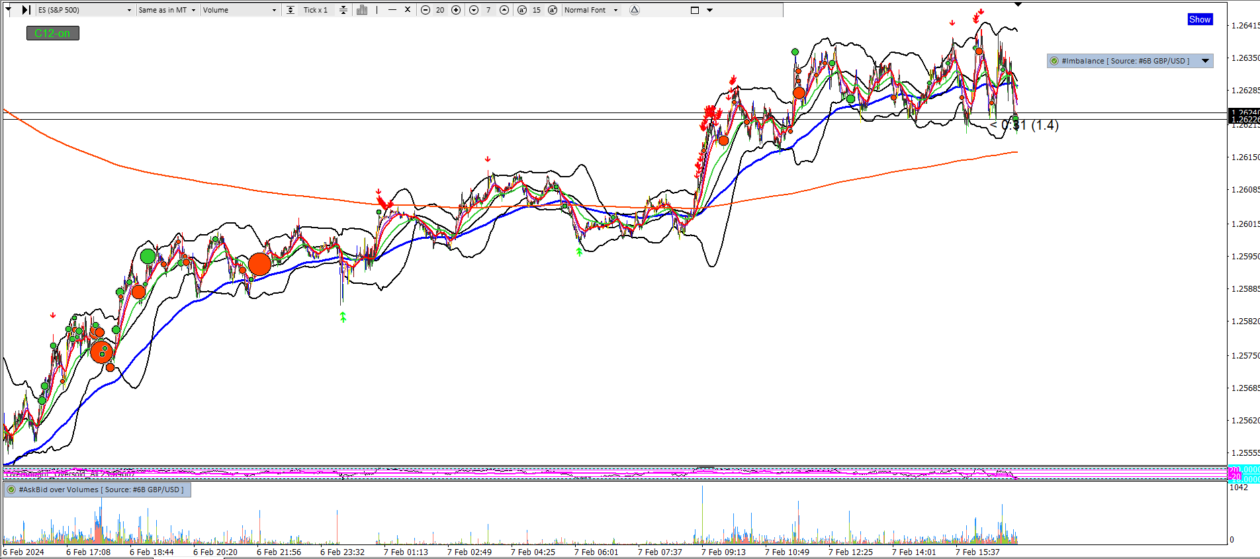Open the ES (S&P 500) symbol dropdown
The image size is (1260, 559).
(x=85, y=10)
